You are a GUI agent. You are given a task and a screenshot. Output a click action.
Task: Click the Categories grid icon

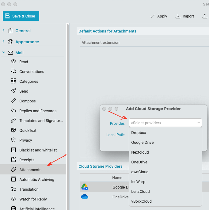point(13,81)
